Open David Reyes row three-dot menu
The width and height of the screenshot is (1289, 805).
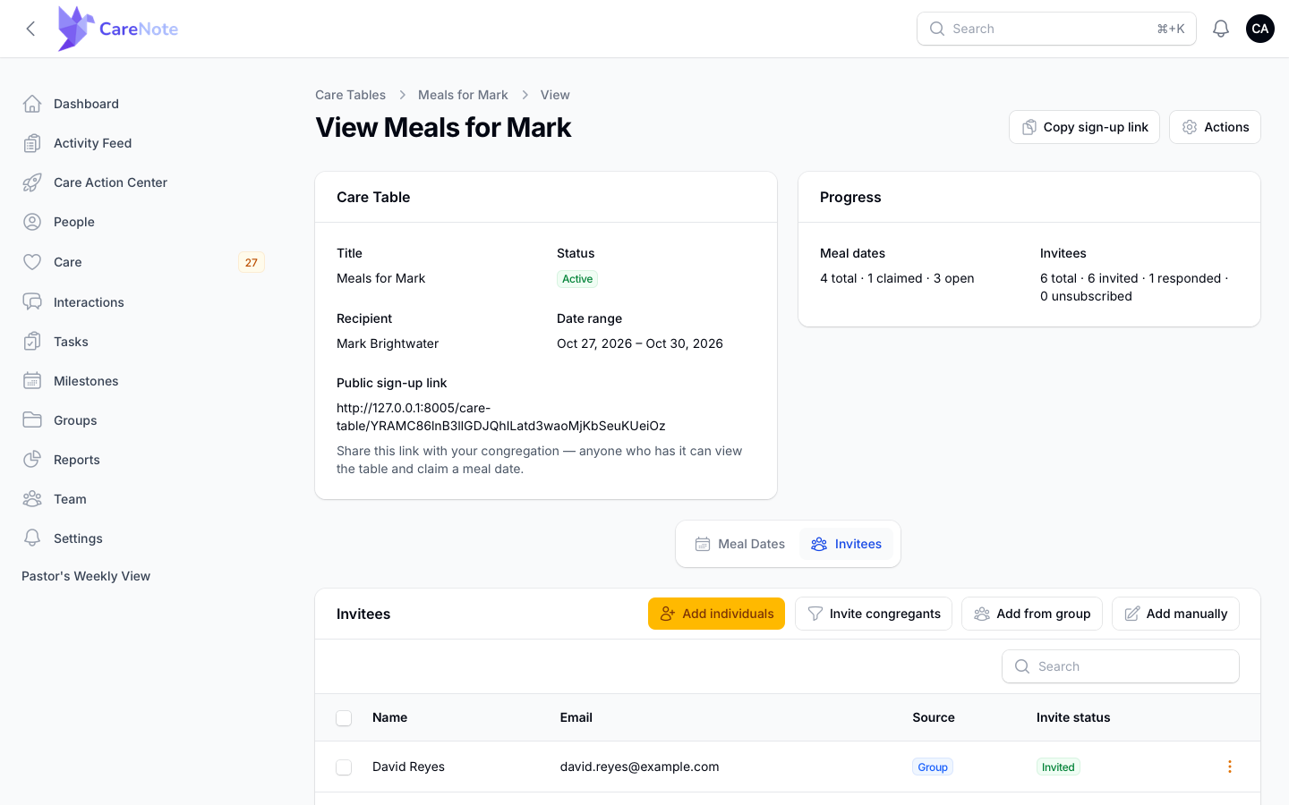coord(1230,767)
